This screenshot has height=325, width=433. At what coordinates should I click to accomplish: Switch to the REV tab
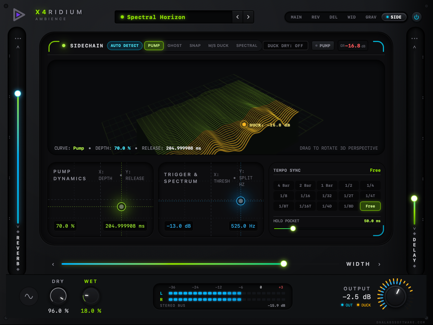pyautogui.click(x=316, y=17)
